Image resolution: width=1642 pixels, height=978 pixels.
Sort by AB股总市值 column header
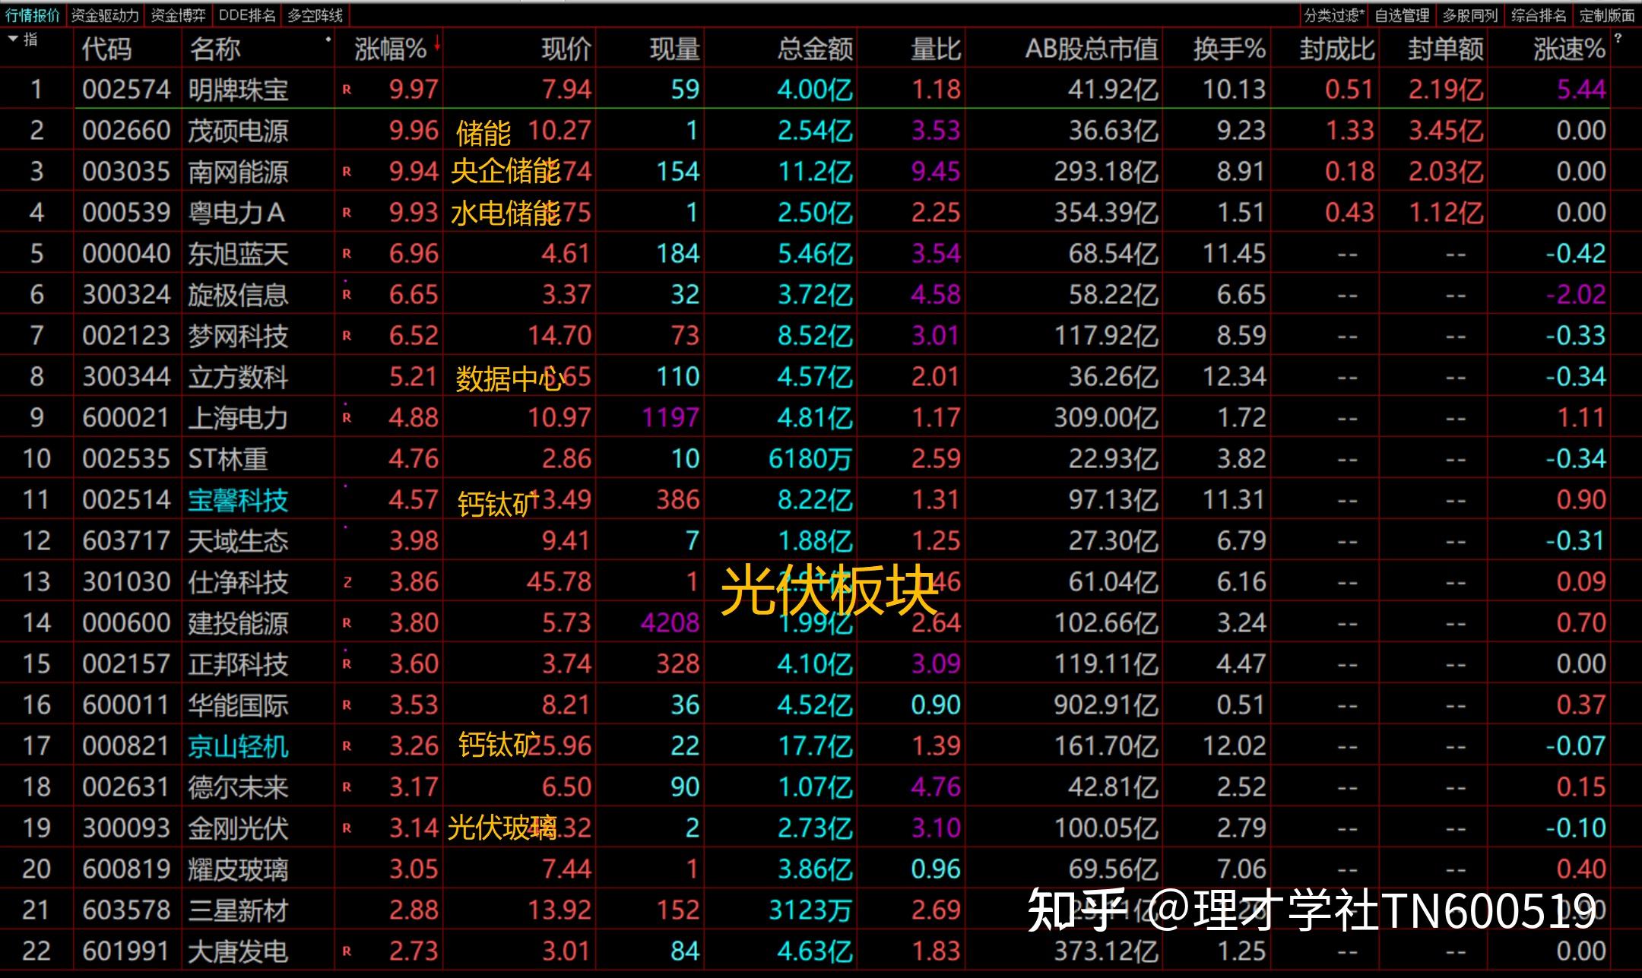(x=1092, y=49)
